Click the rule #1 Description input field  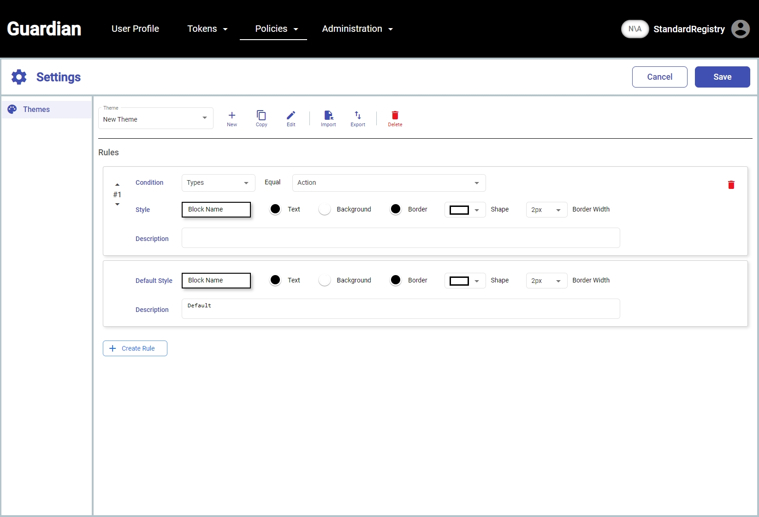coord(400,238)
